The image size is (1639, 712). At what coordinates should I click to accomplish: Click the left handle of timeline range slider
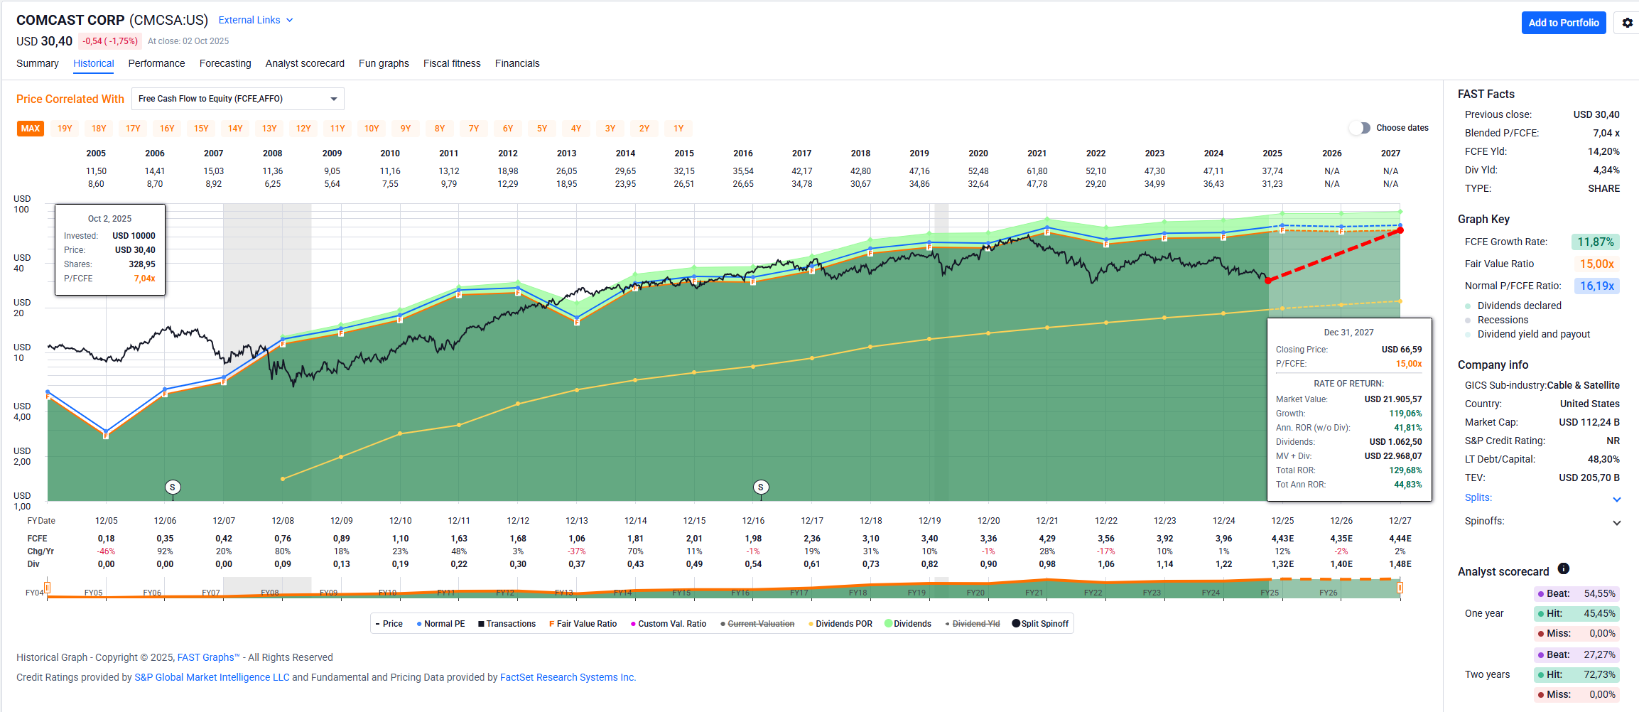coord(47,588)
